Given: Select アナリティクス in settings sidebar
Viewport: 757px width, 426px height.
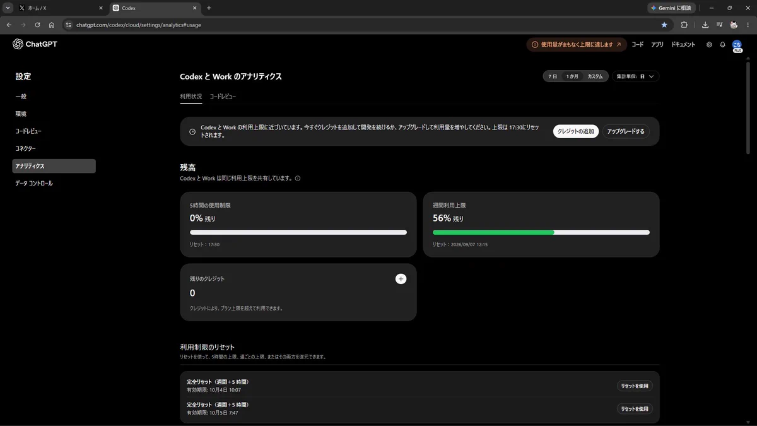Looking at the screenshot, I should coord(54,166).
